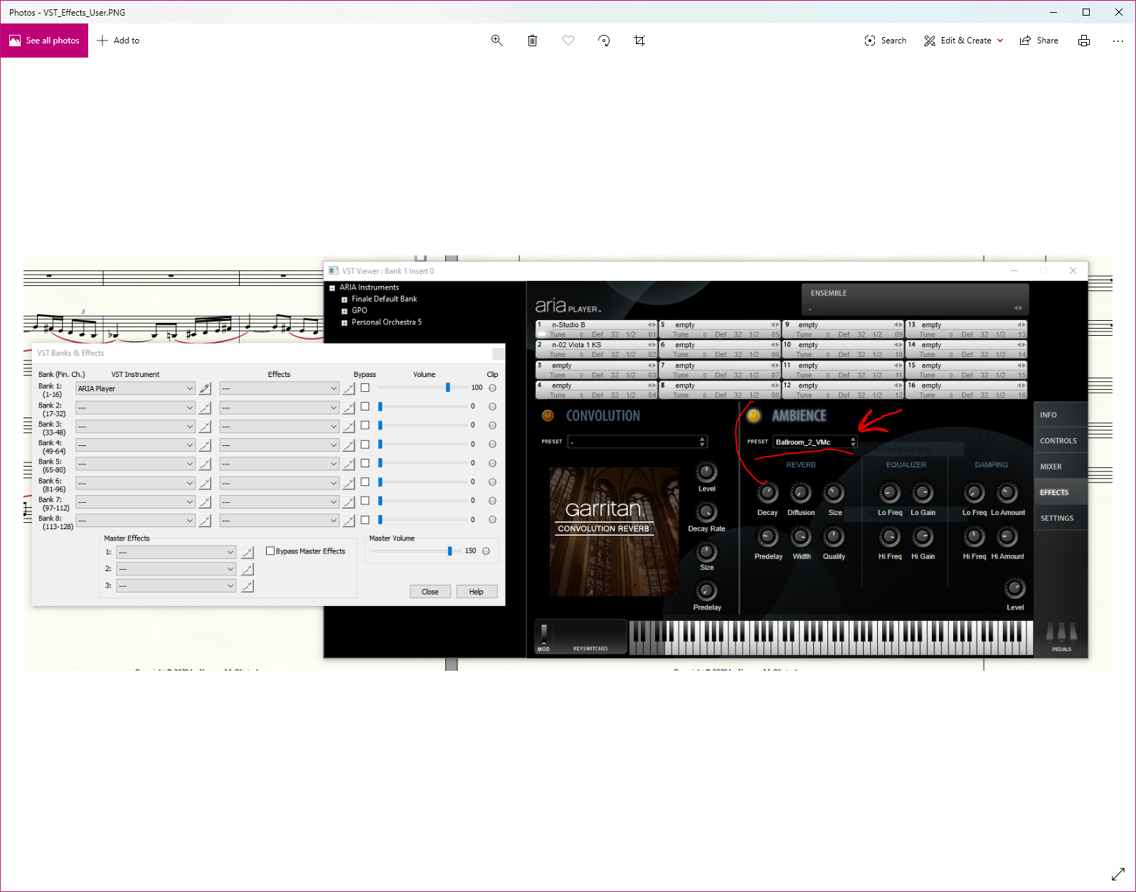Screen dimensions: 1136x892
Task: Open the SETTINGS tab in ARIA Player
Action: pyautogui.click(x=1056, y=519)
